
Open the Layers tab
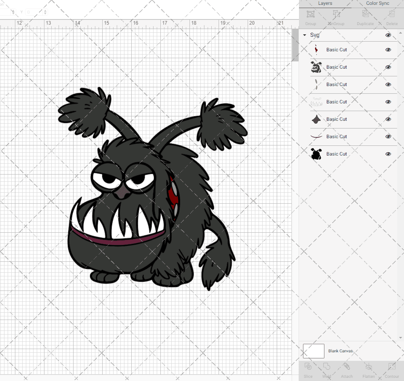325,3
